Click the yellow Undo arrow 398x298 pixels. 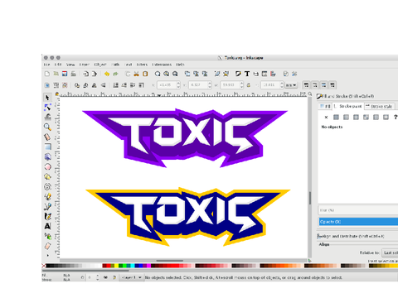[107, 74]
